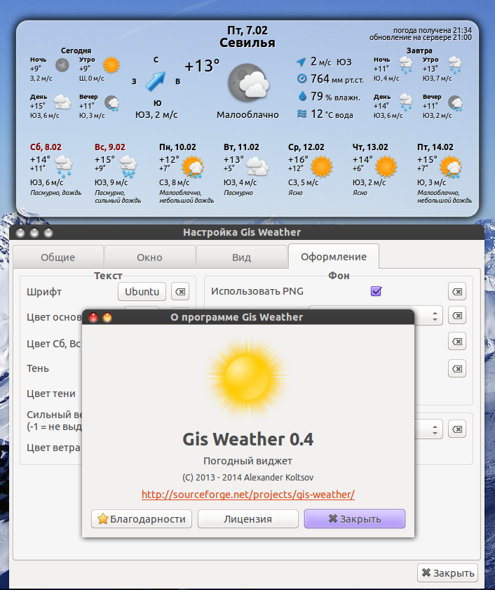
Task: Click the wind speed arrow icon beside 2 м/с
Action: 301,62
